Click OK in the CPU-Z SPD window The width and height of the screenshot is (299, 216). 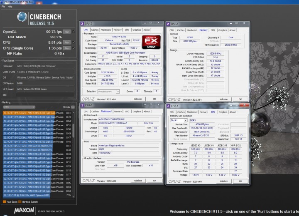pos(240,181)
